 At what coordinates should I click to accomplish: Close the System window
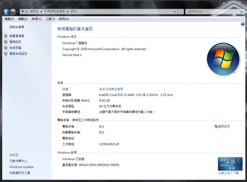tap(240, 3)
